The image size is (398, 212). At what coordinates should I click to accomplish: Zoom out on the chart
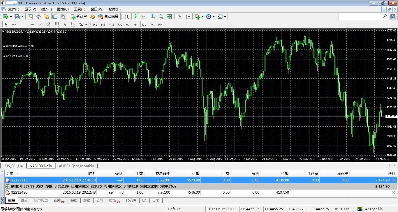161,17
